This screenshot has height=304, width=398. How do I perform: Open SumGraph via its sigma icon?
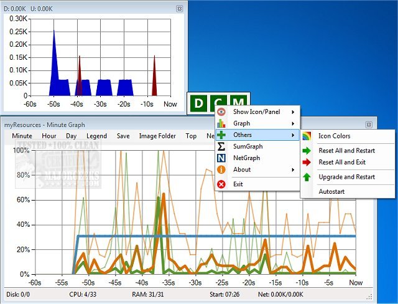coord(221,146)
